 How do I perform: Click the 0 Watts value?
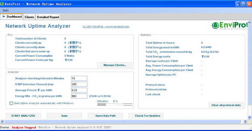tap(69, 56)
